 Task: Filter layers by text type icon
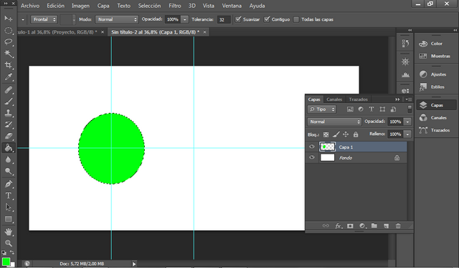pyautogui.click(x=372, y=109)
